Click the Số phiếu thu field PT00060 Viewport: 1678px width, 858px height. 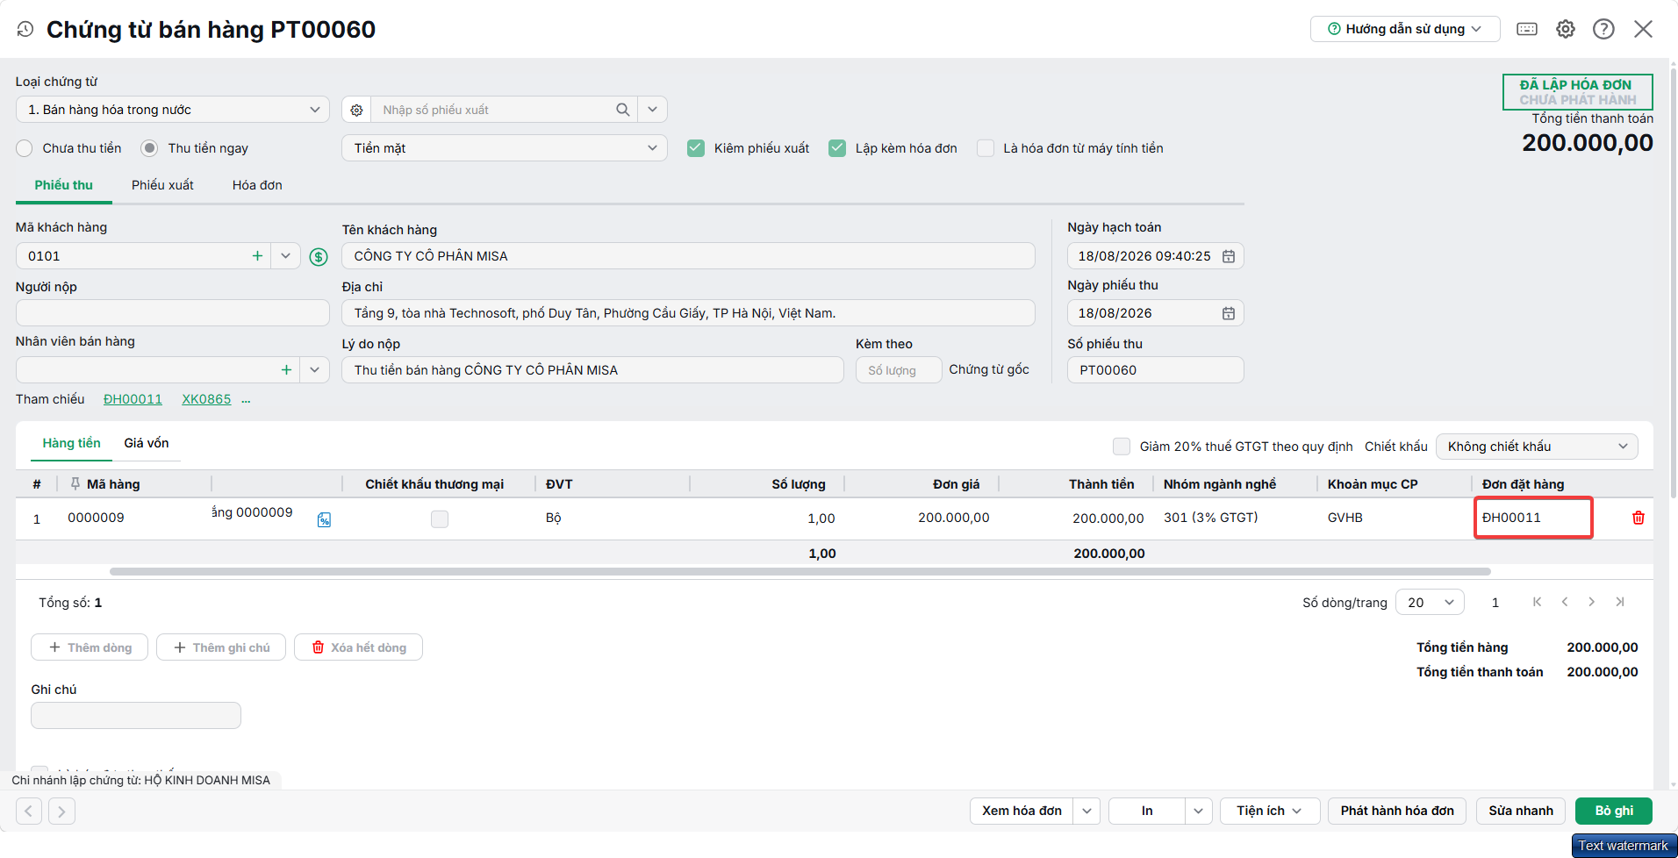click(x=1156, y=370)
